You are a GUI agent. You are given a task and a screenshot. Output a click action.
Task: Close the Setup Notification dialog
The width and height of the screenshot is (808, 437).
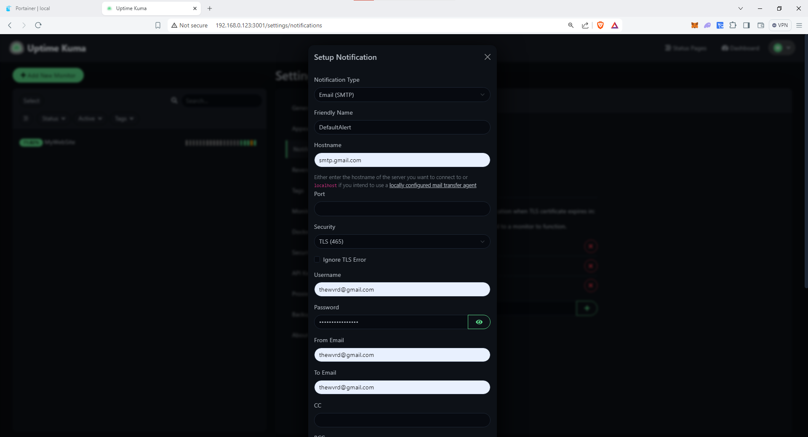point(487,57)
